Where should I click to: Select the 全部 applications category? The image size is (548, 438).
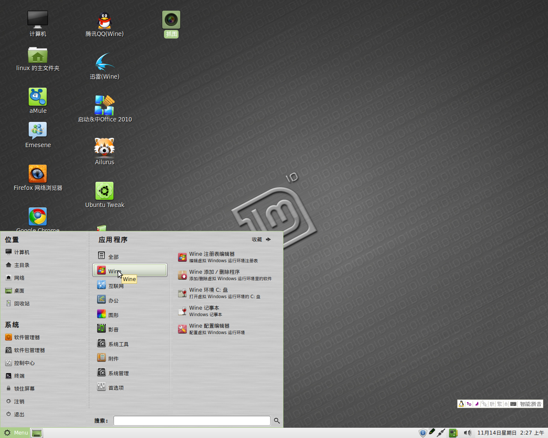tap(130, 256)
